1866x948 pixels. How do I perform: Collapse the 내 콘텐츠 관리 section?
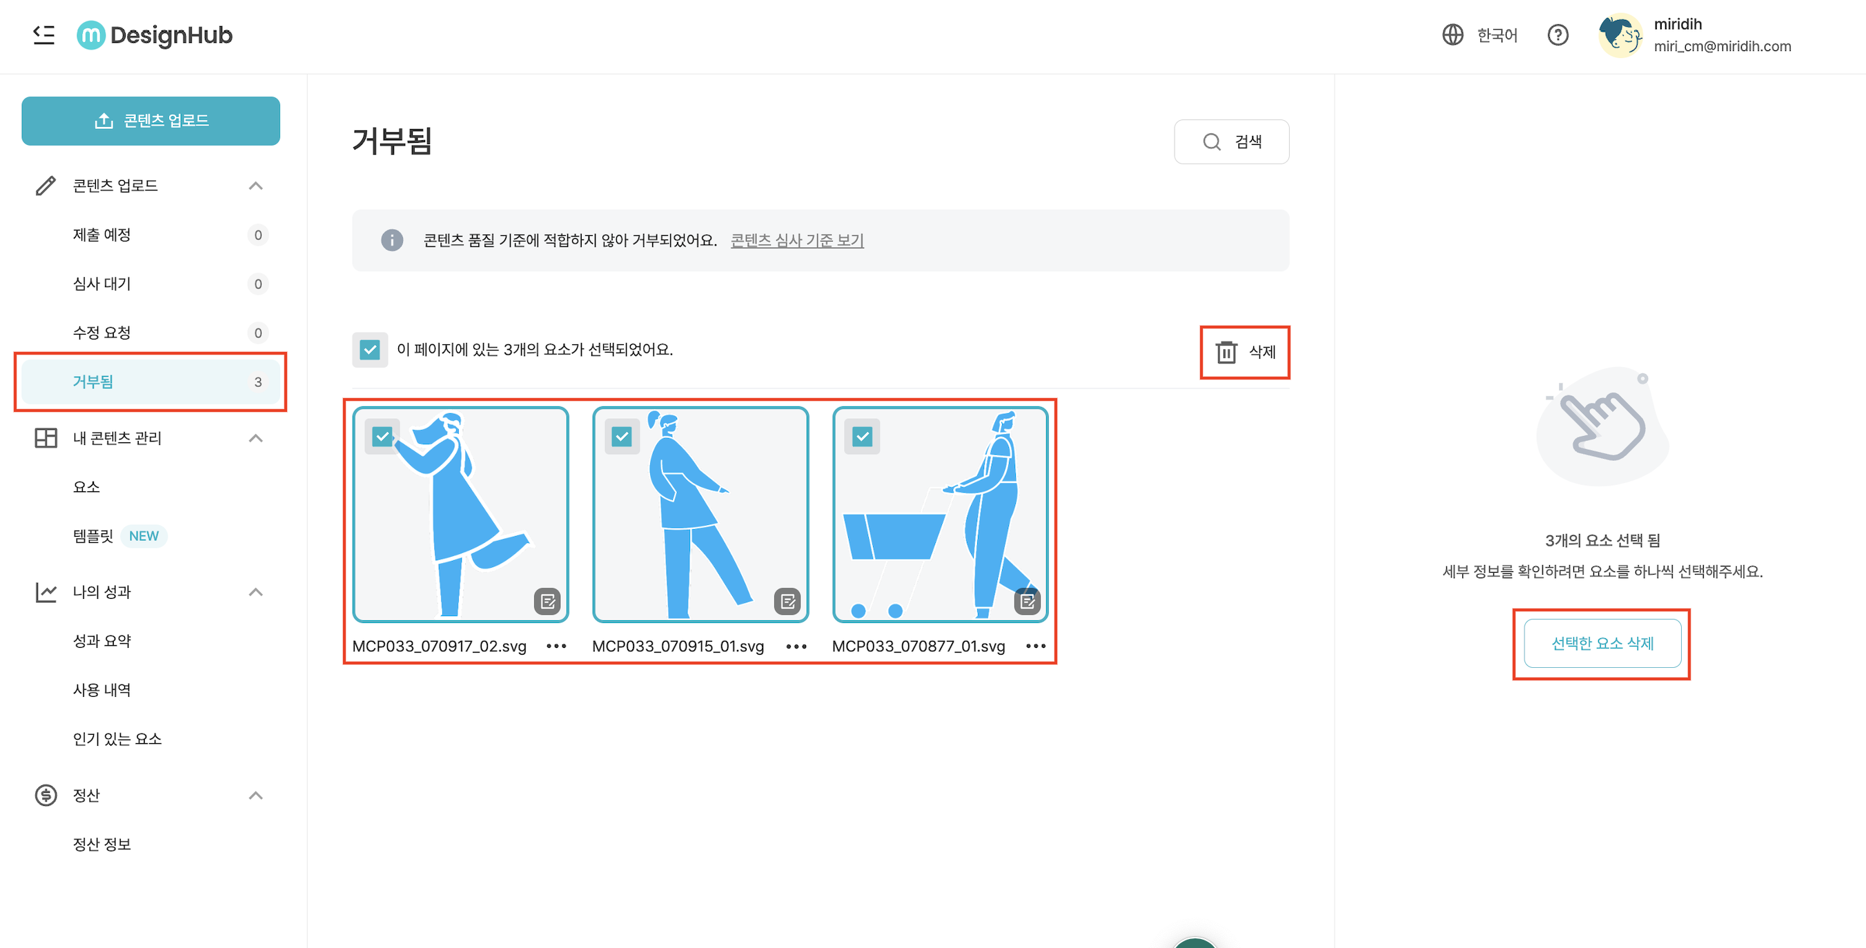click(x=256, y=438)
